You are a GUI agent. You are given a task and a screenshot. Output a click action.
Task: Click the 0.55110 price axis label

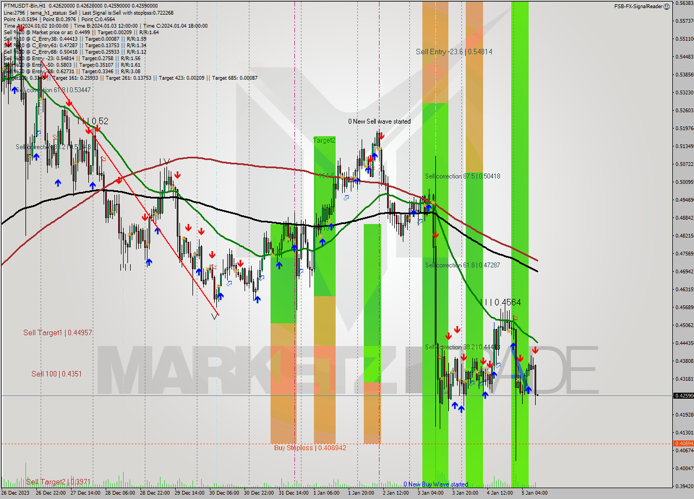click(x=684, y=39)
